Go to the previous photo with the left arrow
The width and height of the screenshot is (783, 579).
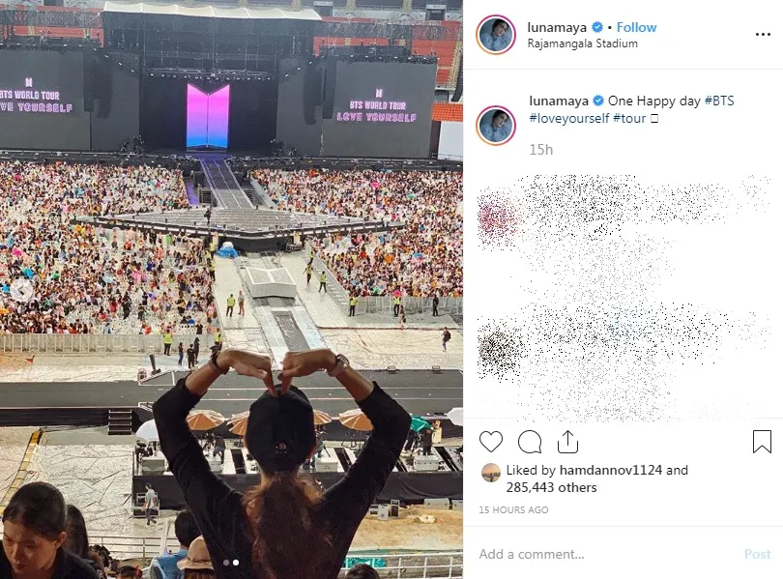pos(21,290)
